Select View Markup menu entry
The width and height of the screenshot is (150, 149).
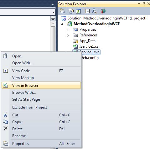pyautogui.click(x=41, y=78)
